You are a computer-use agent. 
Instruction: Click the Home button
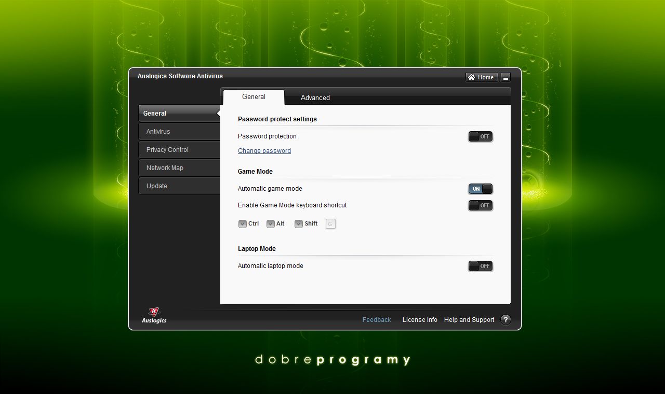tap(482, 77)
